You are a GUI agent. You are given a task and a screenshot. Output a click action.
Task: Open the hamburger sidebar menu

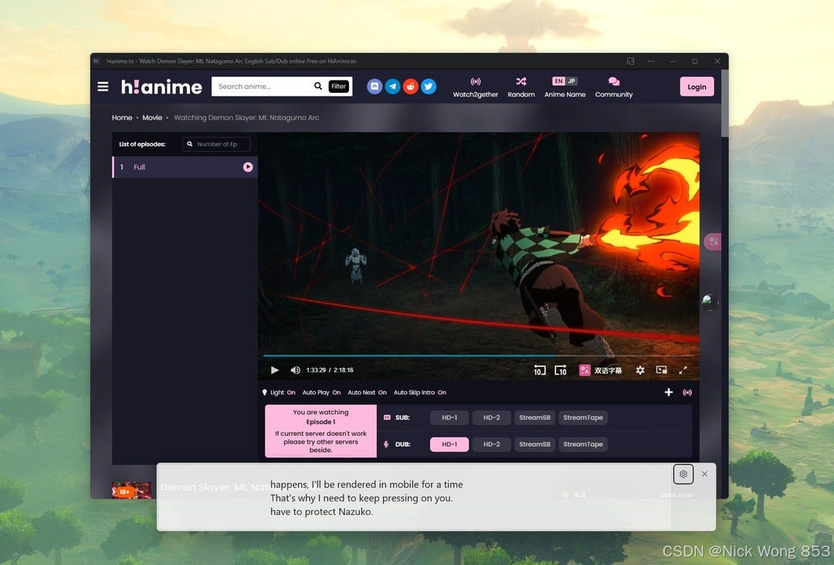(103, 87)
